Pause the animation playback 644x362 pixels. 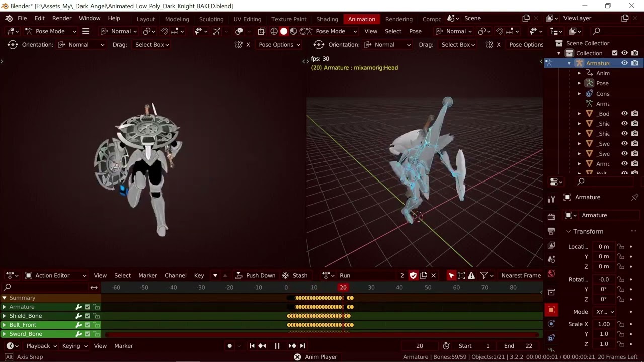[277, 346]
